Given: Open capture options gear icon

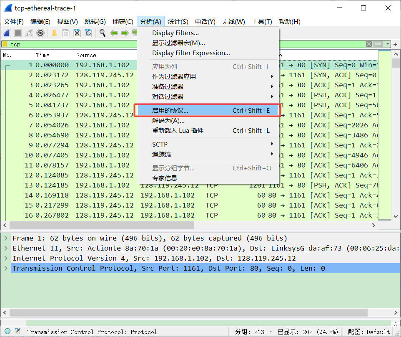Looking at the screenshot, I should point(40,33).
